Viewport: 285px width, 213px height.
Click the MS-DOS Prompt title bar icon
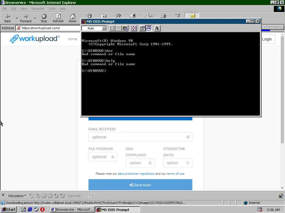84,21
